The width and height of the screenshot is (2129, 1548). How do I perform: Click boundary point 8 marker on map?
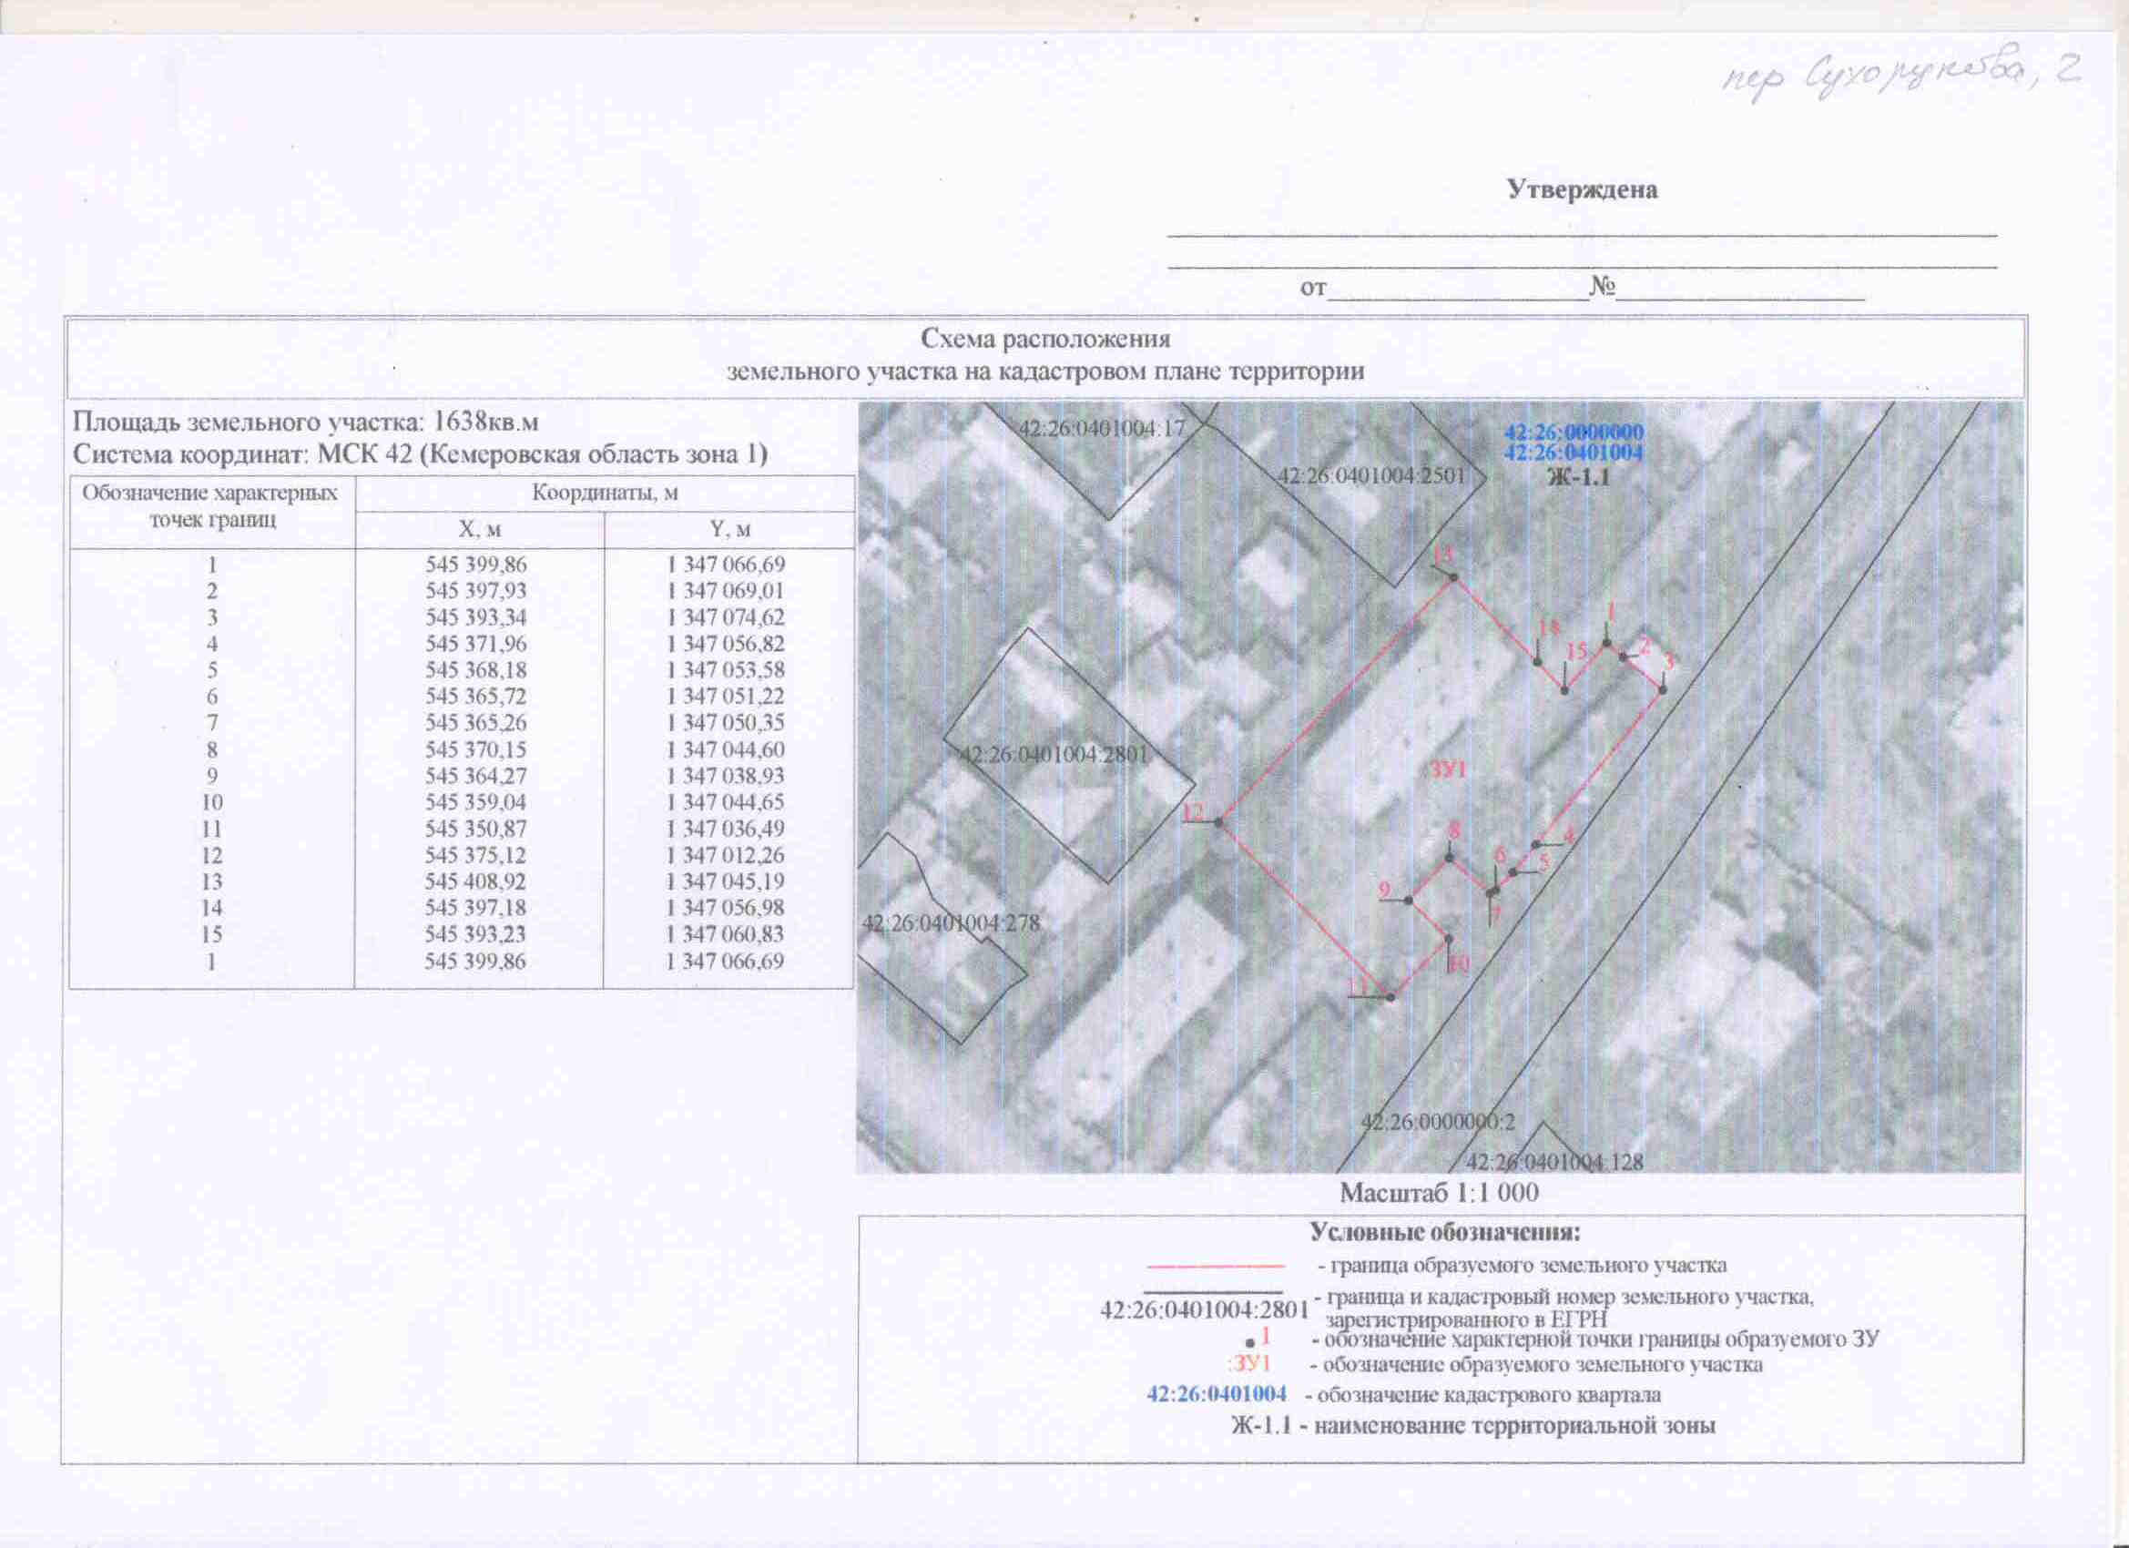[x=1451, y=858]
